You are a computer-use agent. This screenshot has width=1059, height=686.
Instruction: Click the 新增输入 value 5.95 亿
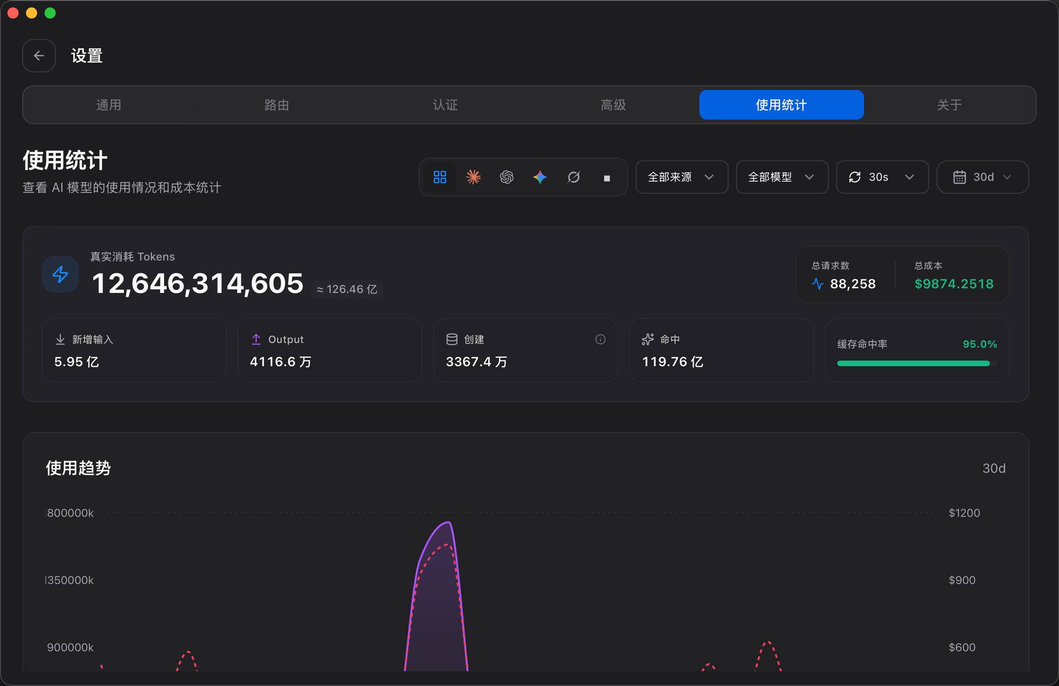pos(77,362)
